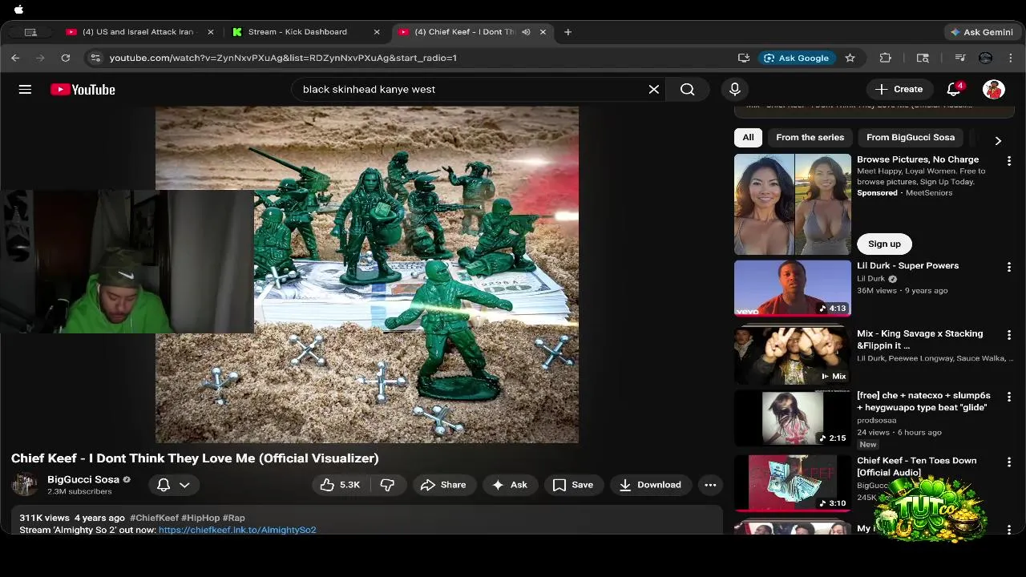
Task: Share the video
Action: (x=443, y=485)
